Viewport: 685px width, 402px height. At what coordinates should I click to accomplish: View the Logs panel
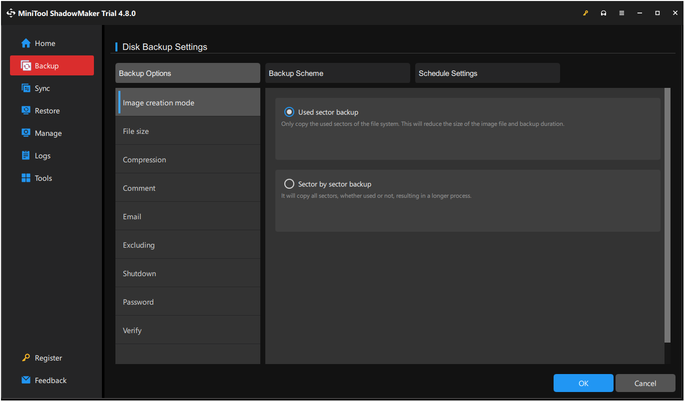(42, 155)
